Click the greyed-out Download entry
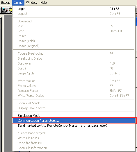137x152 pixels. point(74,21)
